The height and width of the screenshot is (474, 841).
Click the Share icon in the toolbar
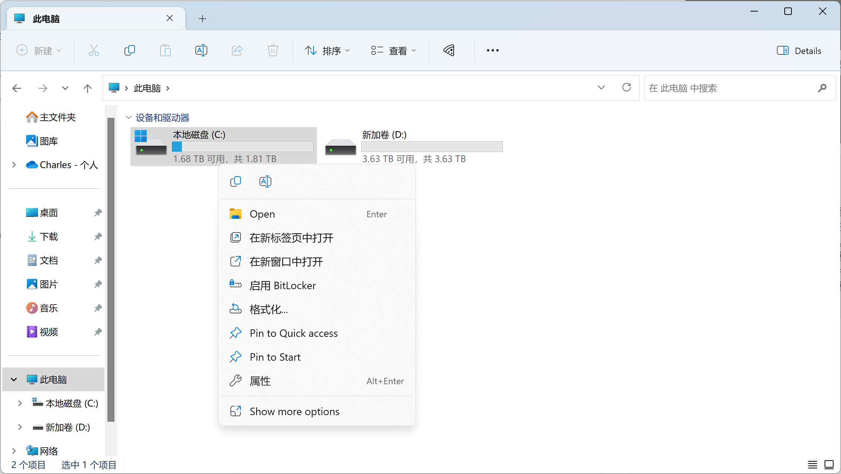[x=237, y=50]
